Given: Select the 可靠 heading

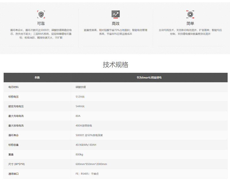Looking at the screenshot, I should tap(41, 24).
